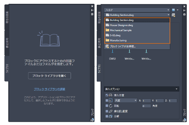Open the block library button in left palette
Image resolution: width=189 pixels, height=125 pixels.
49,76
